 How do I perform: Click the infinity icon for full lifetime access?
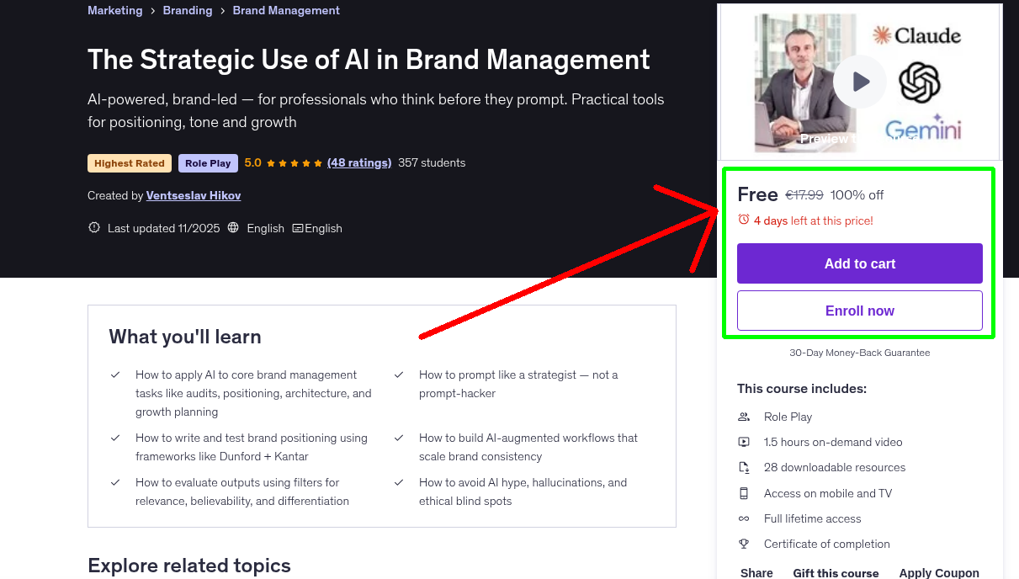tap(744, 518)
